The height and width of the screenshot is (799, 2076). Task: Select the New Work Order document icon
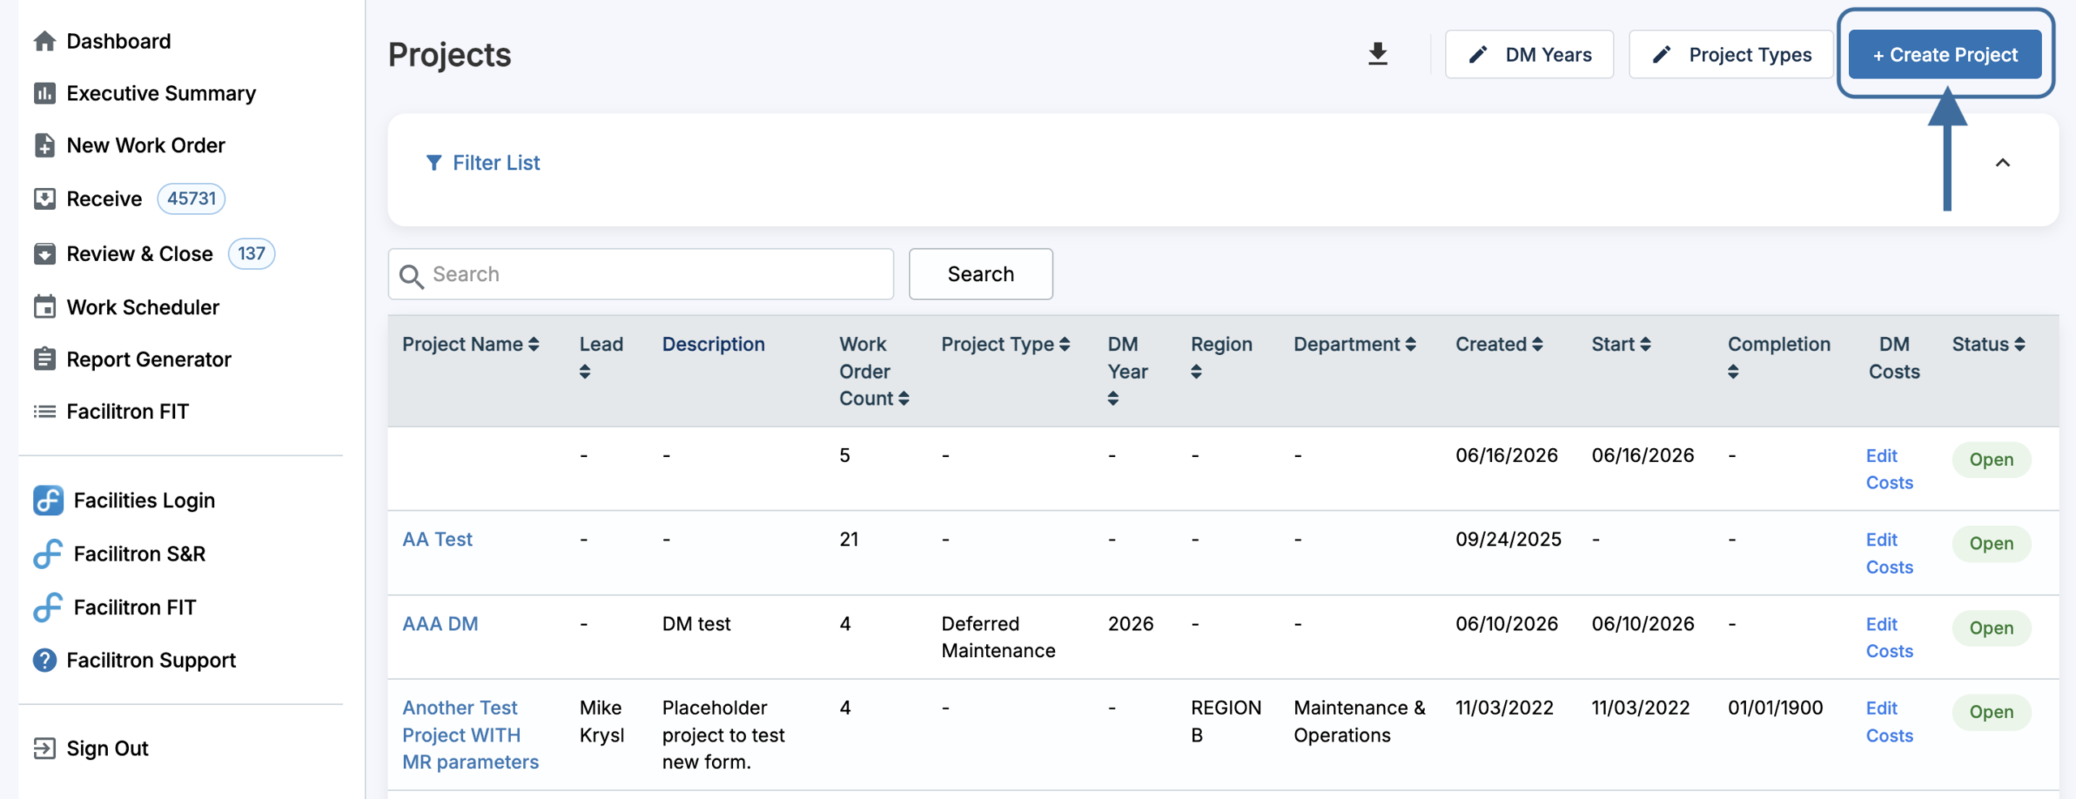point(45,145)
